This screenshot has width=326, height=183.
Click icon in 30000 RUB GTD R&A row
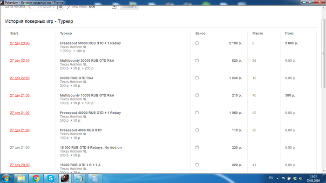pyautogui.click(x=197, y=78)
